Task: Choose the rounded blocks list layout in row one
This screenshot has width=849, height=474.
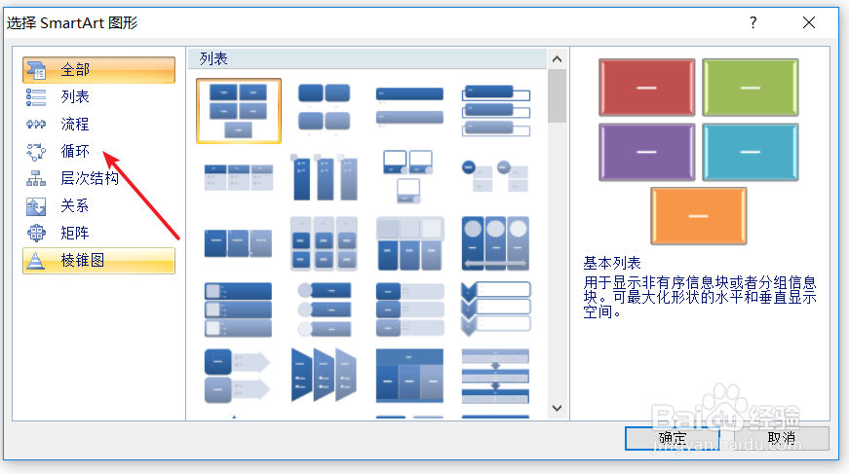Action: [x=324, y=107]
